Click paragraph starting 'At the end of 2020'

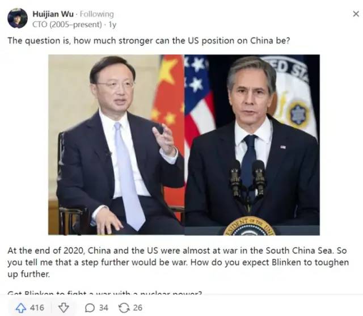click(178, 262)
